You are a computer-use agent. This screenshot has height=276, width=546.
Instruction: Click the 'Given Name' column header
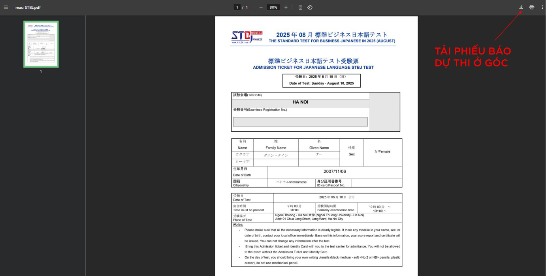pos(319,148)
